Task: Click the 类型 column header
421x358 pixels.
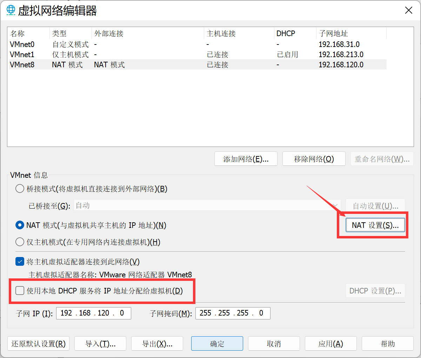Action: [x=71, y=34]
